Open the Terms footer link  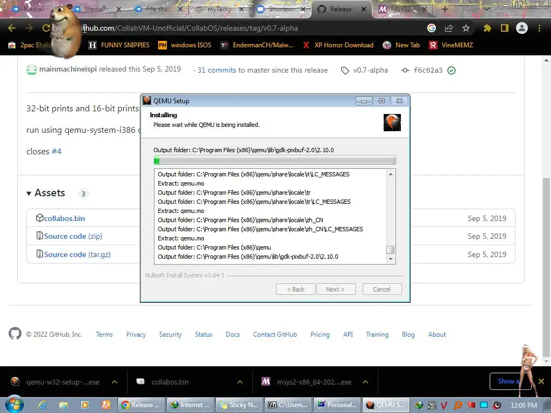coord(104,334)
